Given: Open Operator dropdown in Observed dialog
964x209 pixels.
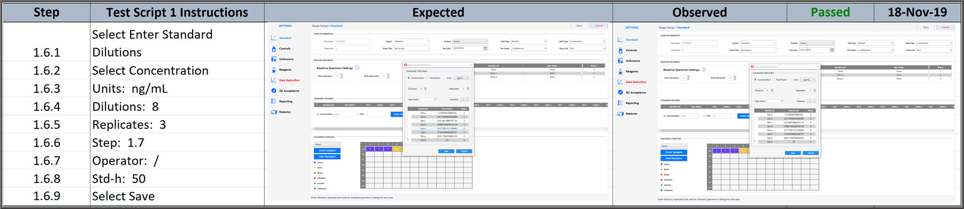Looking at the screenshot, I should [811, 101].
